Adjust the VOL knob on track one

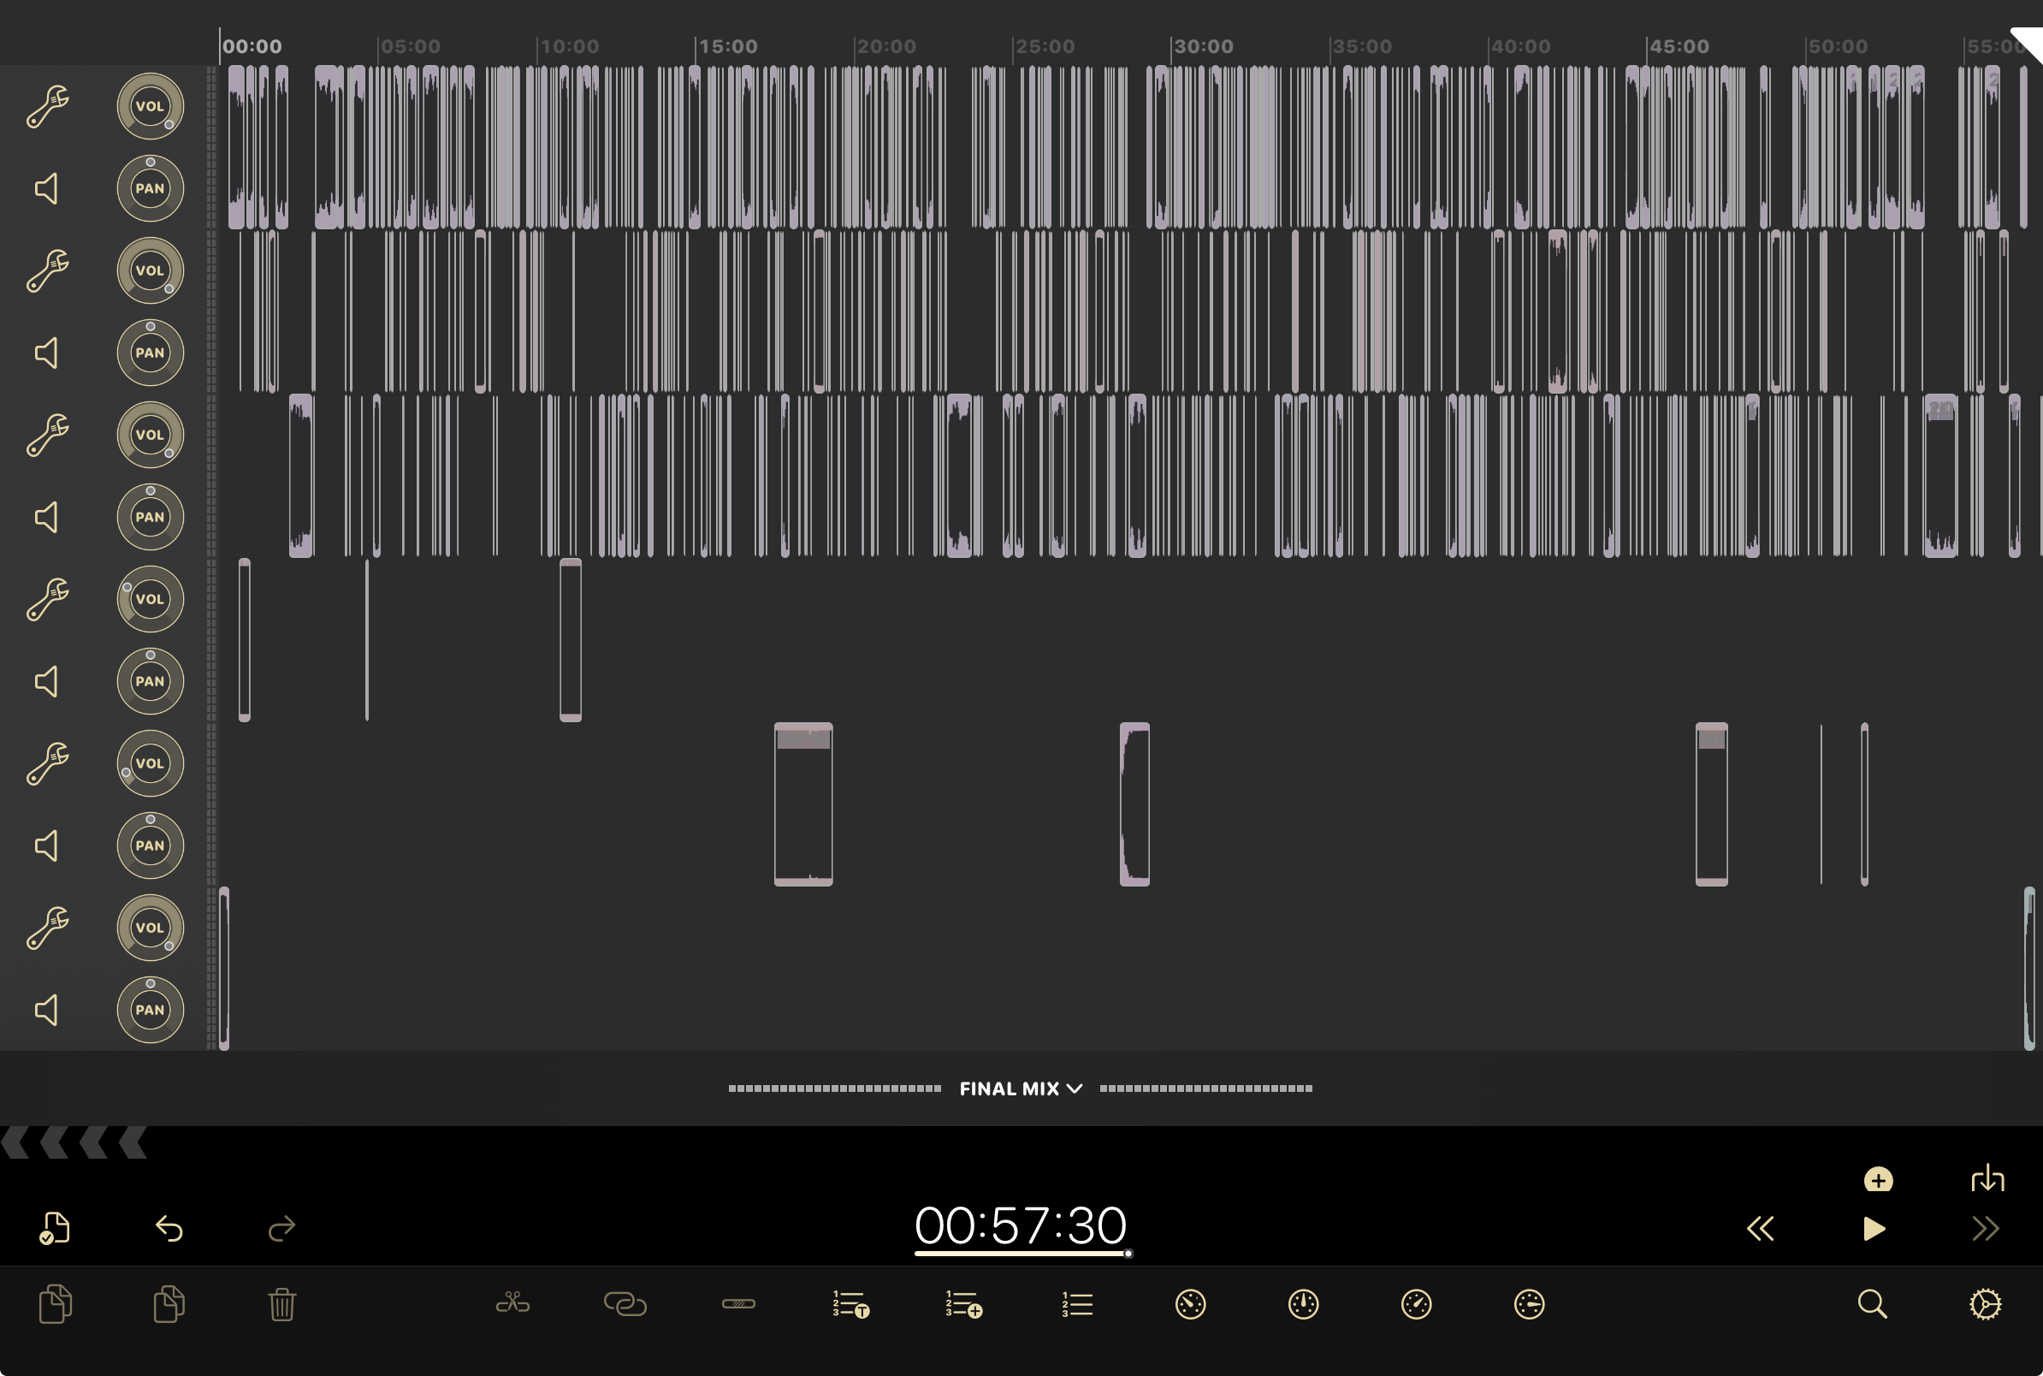(147, 104)
